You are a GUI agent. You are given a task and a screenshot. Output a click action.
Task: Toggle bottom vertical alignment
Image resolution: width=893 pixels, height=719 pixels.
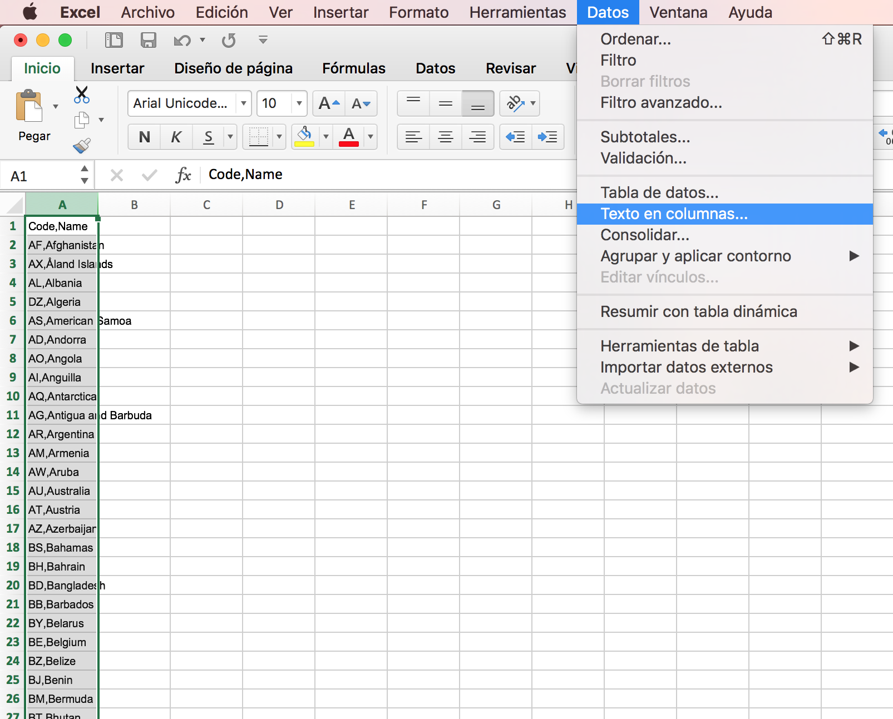coord(478,103)
